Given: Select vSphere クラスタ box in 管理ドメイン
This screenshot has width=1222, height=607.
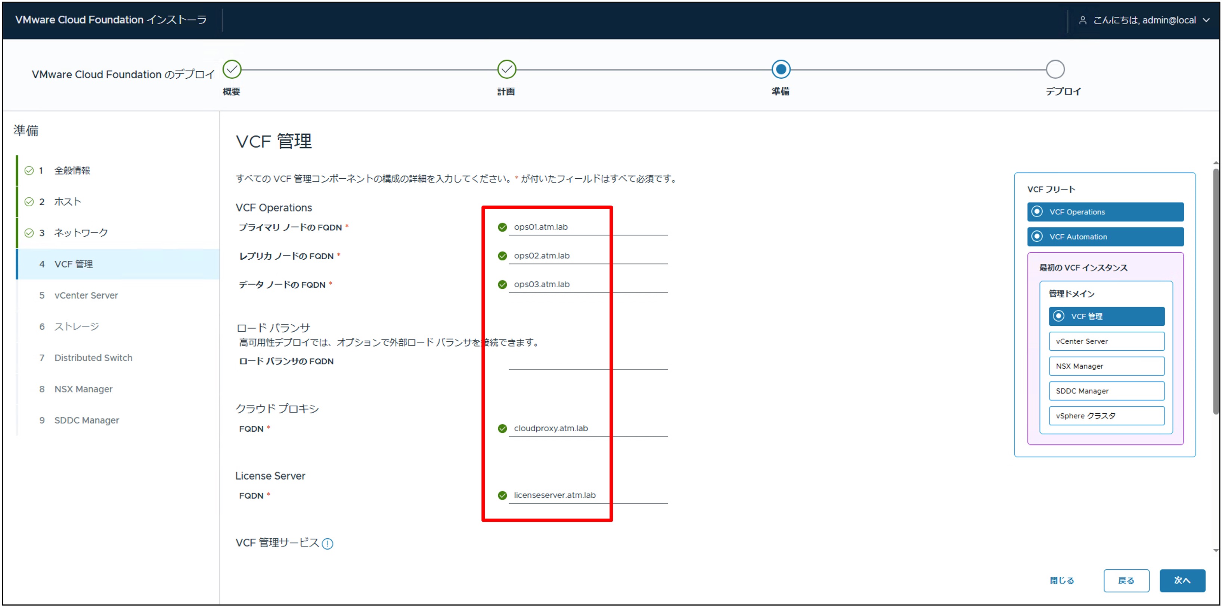Looking at the screenshot, I should (1107, 416).
